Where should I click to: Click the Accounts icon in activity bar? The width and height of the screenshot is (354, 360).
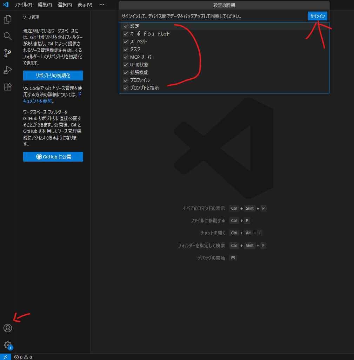pos(8,328)
